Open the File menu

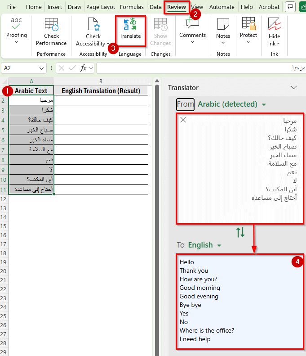pos(11,7)
